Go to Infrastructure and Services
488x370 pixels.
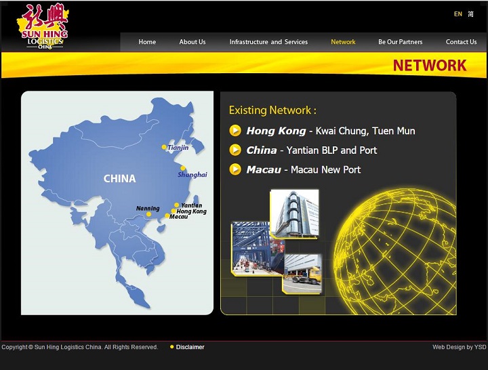pos(268,42)
